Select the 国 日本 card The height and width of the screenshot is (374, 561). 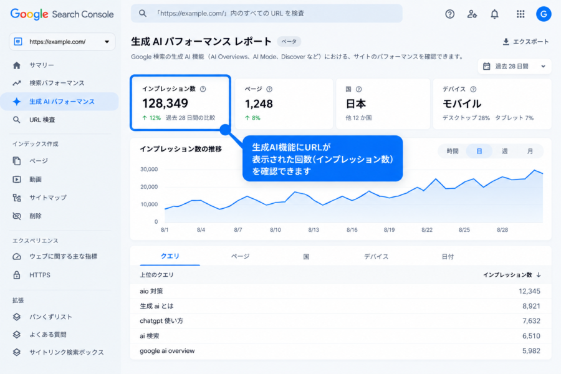point(383,104)
